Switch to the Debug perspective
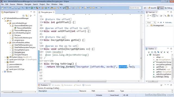This screenshot has width=174, height=97. point(169,8)
